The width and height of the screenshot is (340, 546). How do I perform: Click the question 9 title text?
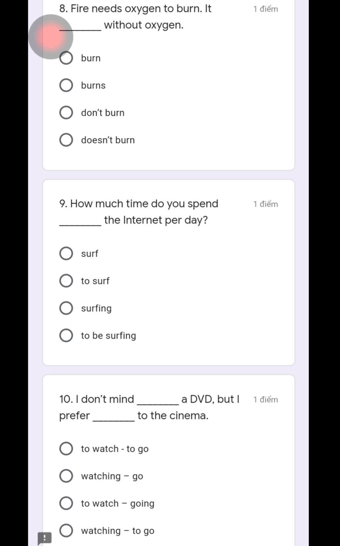pos(139,212)
